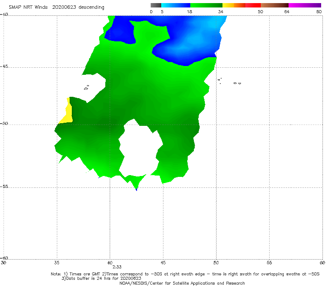Click the latitude axis label '-50'

click(x=4, y=123)
